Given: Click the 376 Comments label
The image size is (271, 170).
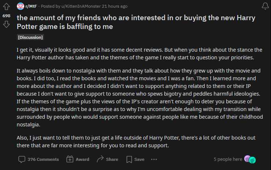Looking at the screenshot, I should [43, 159].
